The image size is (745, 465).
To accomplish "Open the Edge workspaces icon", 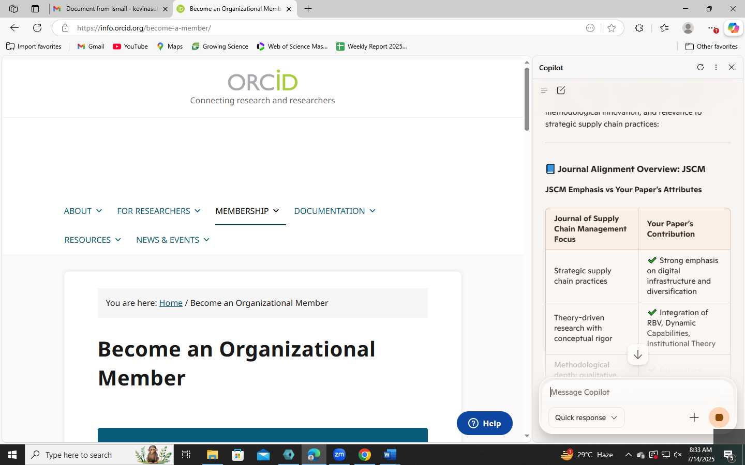I will pyautogui.click(x=13, y=9).
